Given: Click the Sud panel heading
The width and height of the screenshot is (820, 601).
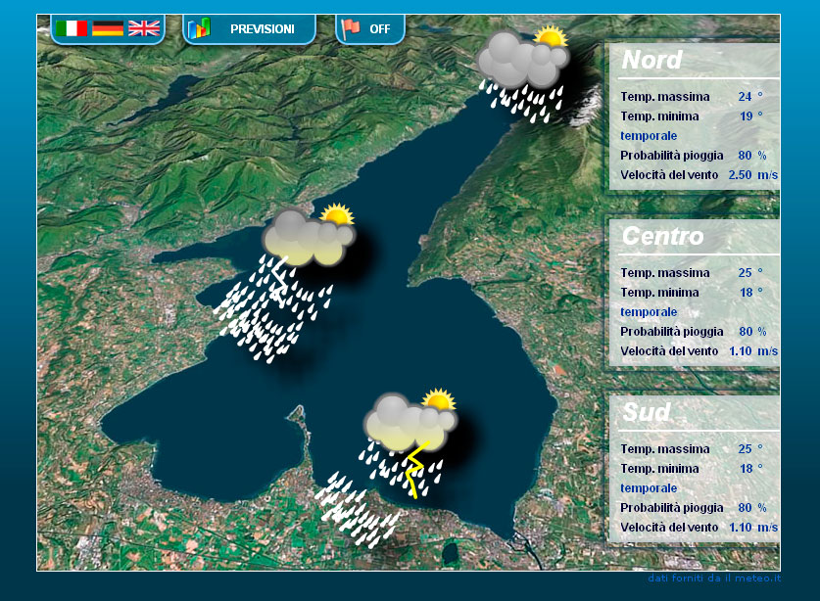Looking at the screenshot, I should (647, 412).
